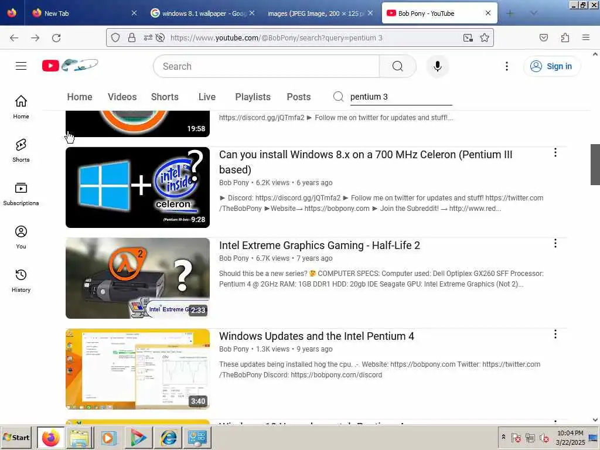Open the Windows Updates video thumbnail
The height and width of the screenshot is (450, 600).
click(138, 369)
